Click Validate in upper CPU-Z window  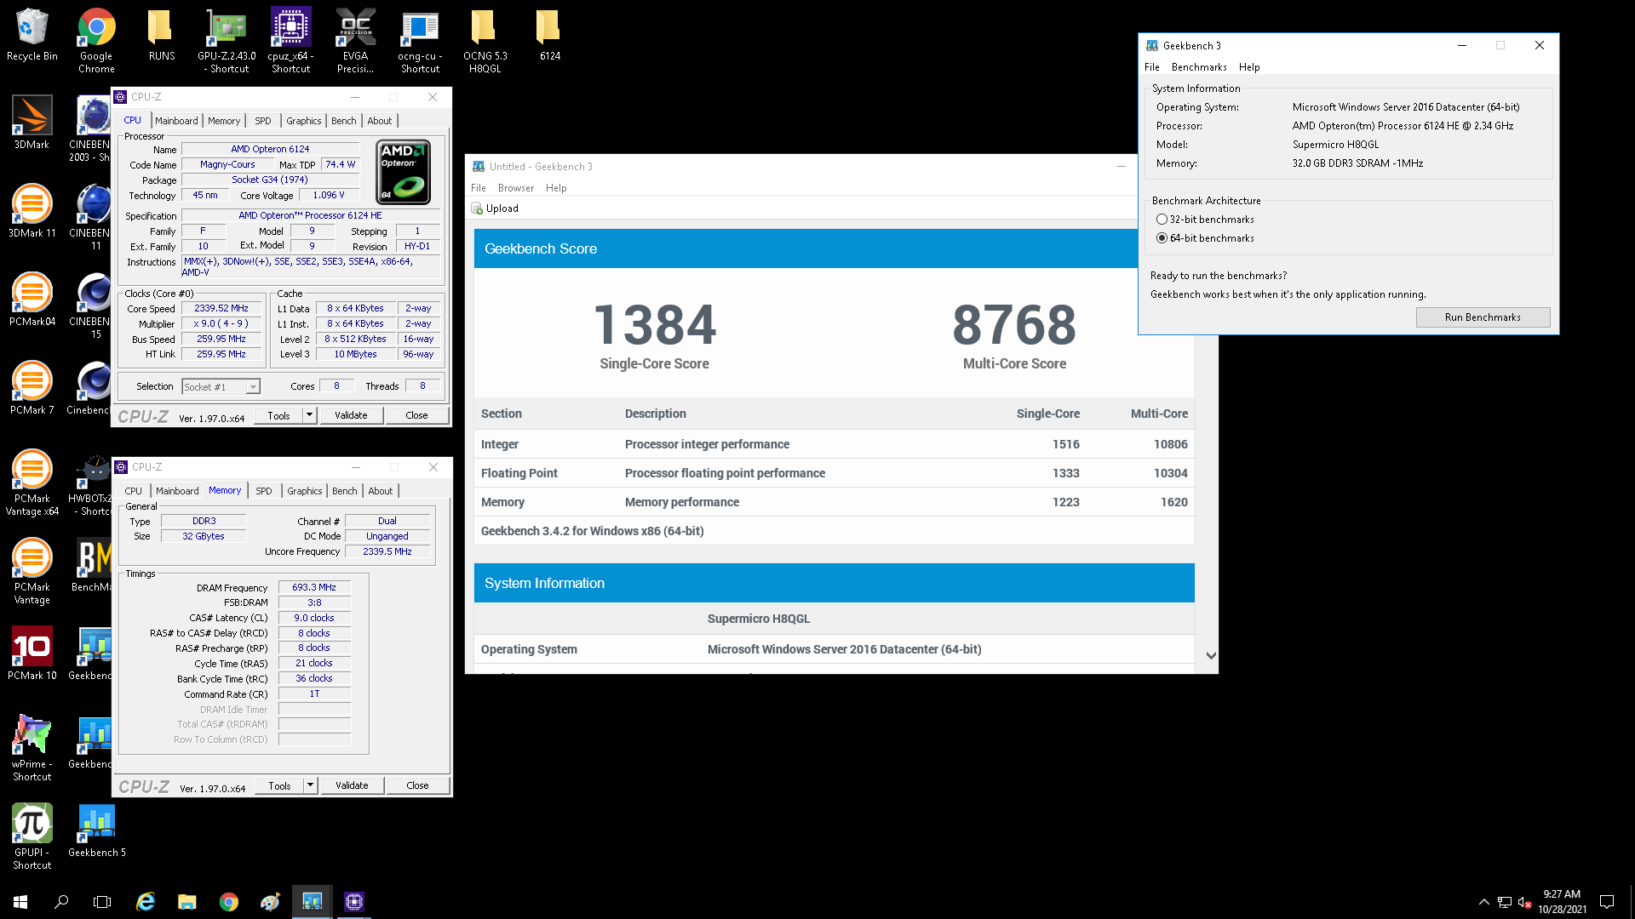(x=351, y=415)
